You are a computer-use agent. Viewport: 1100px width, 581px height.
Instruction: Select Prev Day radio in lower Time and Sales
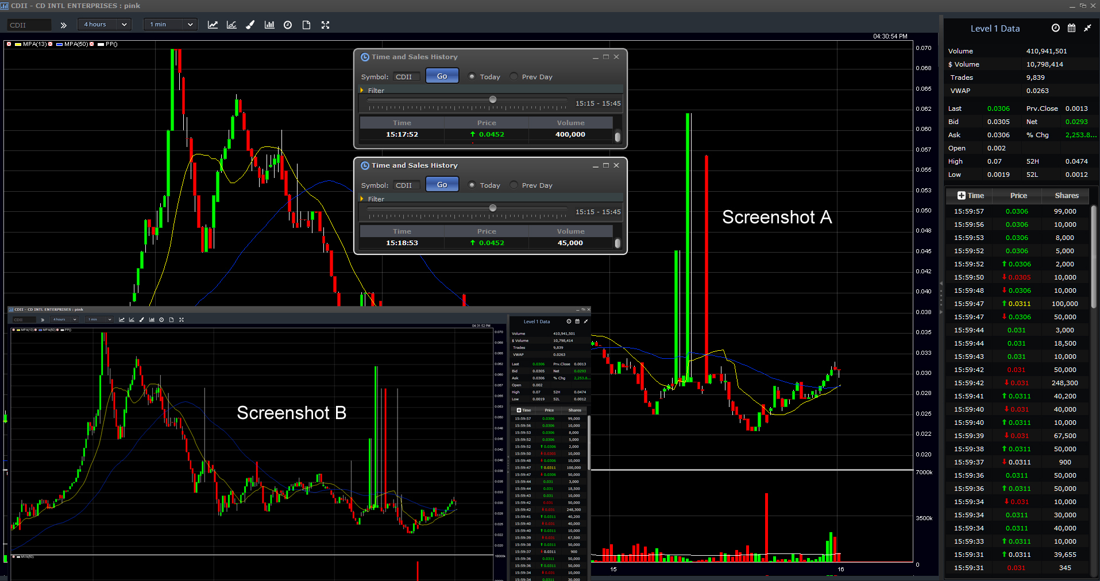(x=514, y=185)
